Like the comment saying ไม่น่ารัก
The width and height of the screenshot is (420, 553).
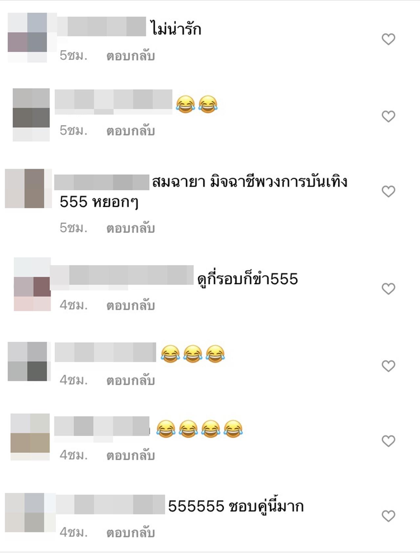pos(388,39)
